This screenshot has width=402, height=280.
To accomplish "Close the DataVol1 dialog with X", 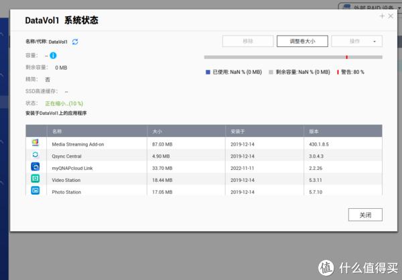I will [x=391, y=16].
